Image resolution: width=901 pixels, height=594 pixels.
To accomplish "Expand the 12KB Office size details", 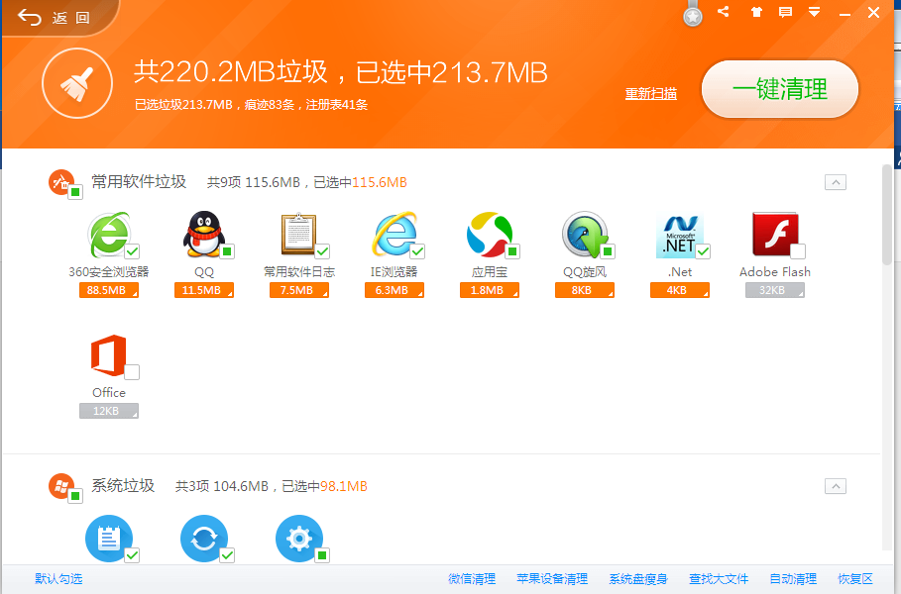I will coord(109,411).
